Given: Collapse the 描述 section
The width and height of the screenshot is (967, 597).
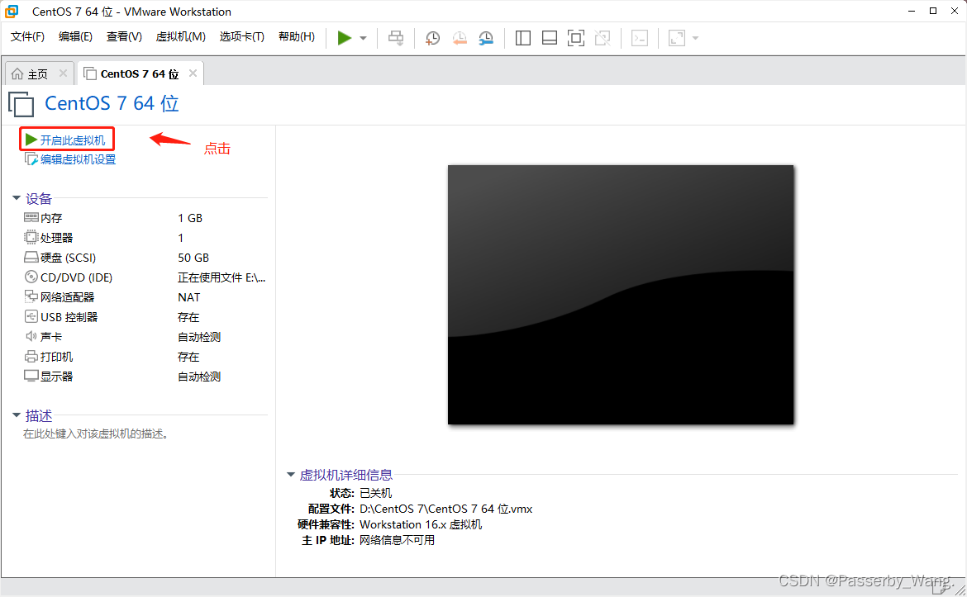Looking at the screenshot, I should pyautogui.click(x=17, y=416).
